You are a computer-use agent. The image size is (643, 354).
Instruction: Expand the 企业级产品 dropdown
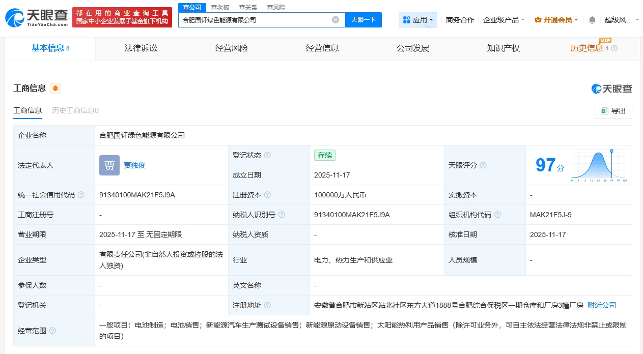point(503,19)
